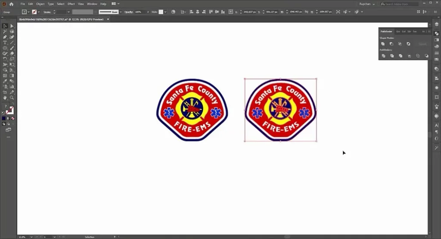Click the Stroke color swatch in toolbar
This screenshot has height=239, width=441.
(10, 110)
